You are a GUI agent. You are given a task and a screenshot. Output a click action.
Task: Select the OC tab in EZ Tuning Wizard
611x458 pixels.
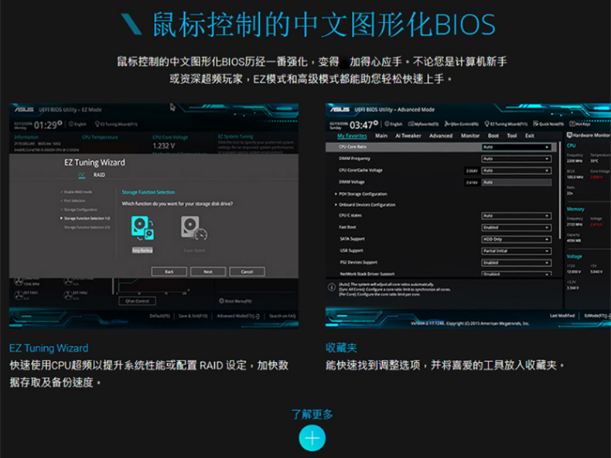(81, 175)
